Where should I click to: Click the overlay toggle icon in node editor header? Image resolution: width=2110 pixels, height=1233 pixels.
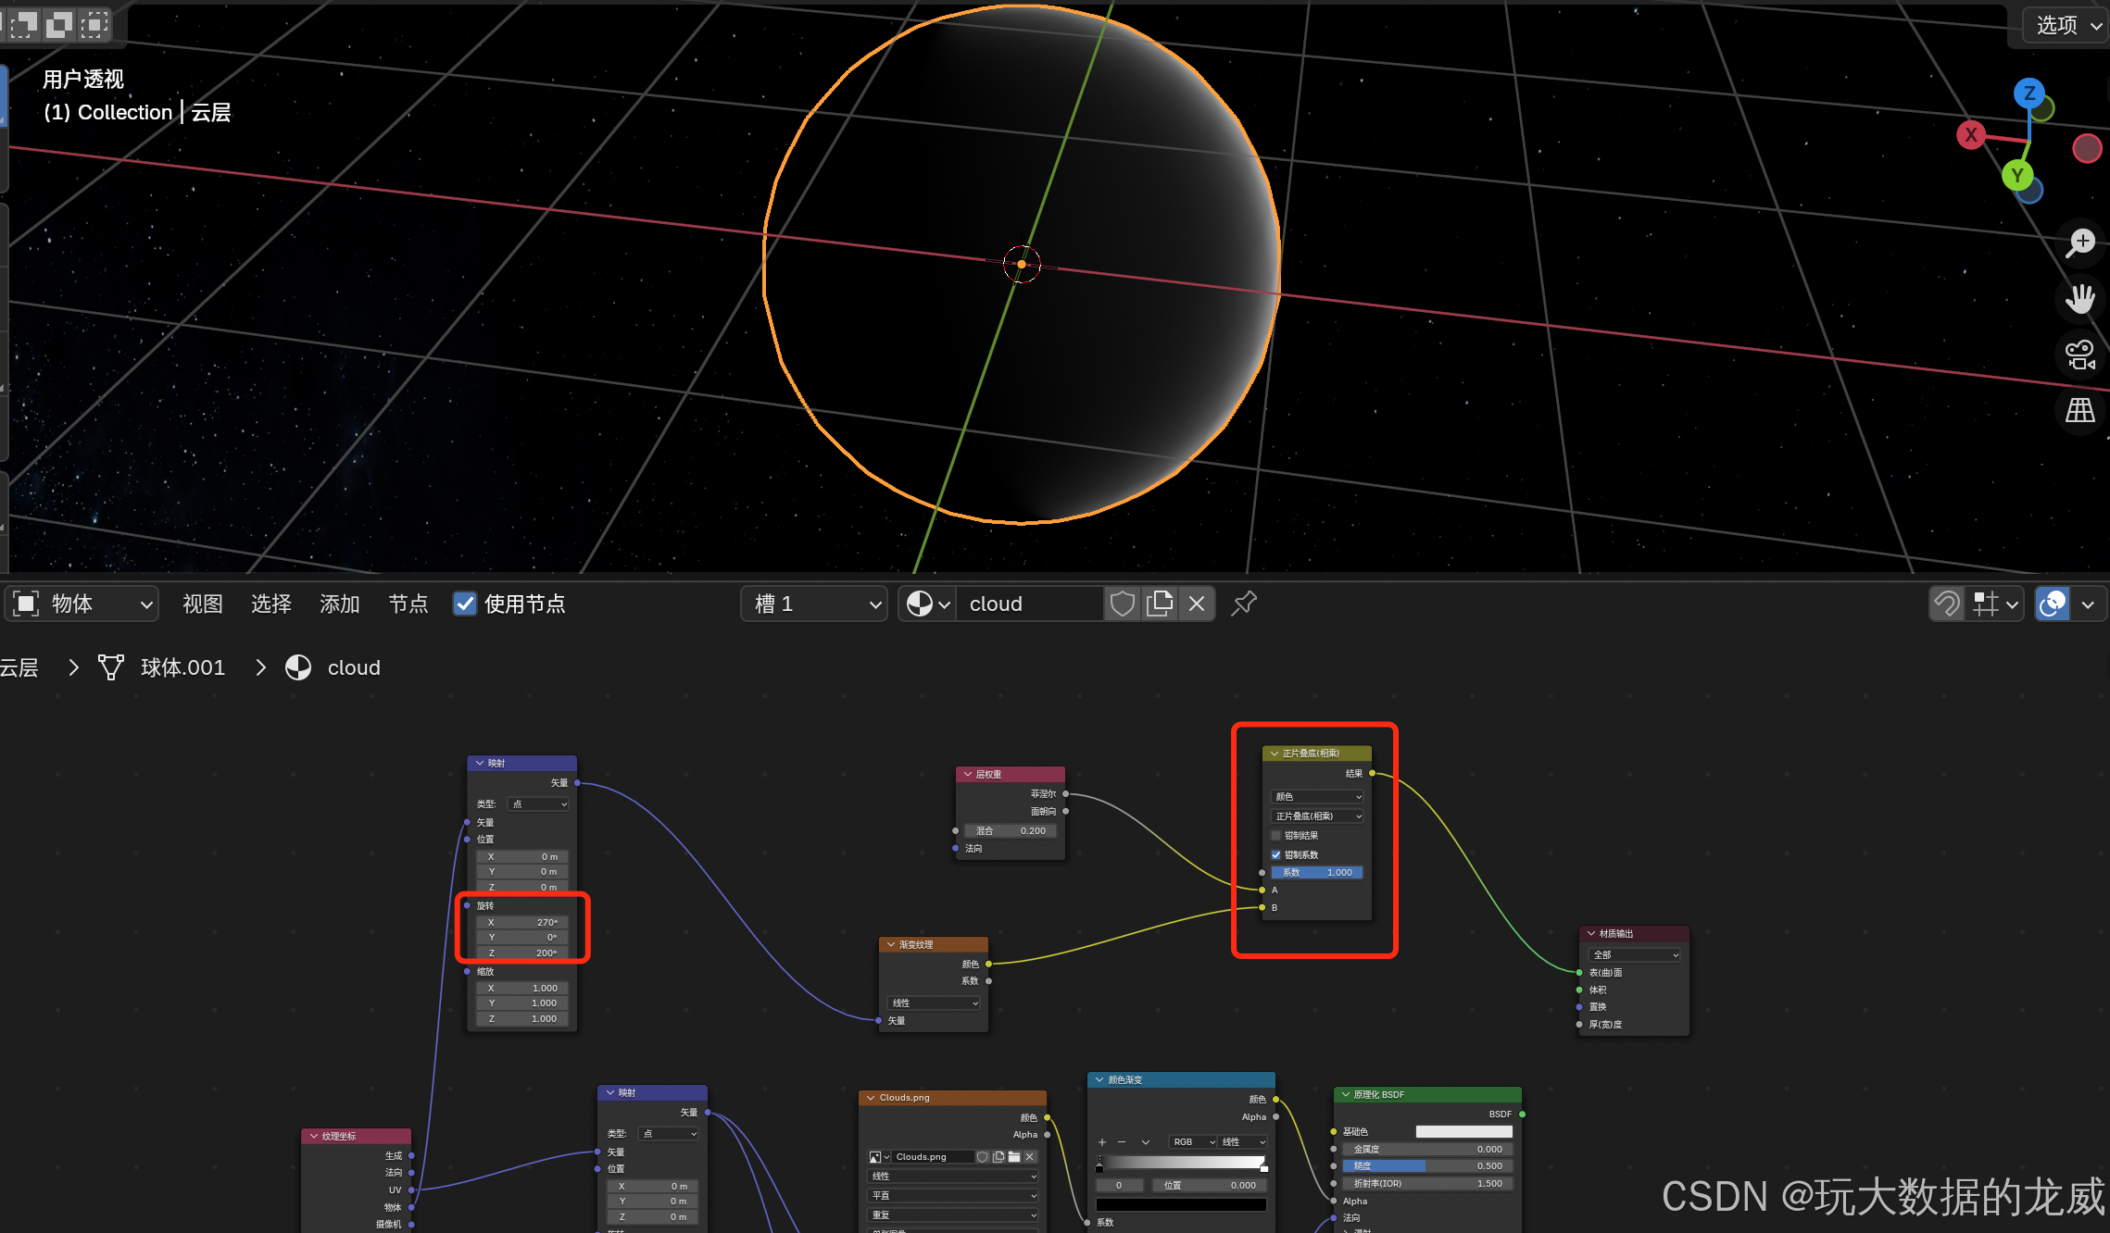[x=2053, y=604]
